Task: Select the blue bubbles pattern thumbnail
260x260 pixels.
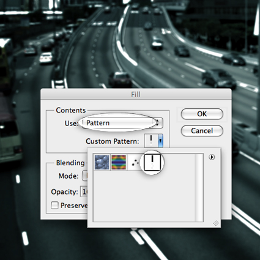Action: (102, 162)
